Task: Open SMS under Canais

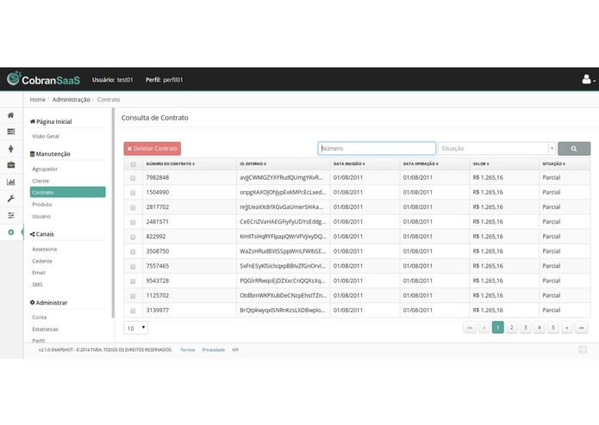Action: (x=37, y=285)
